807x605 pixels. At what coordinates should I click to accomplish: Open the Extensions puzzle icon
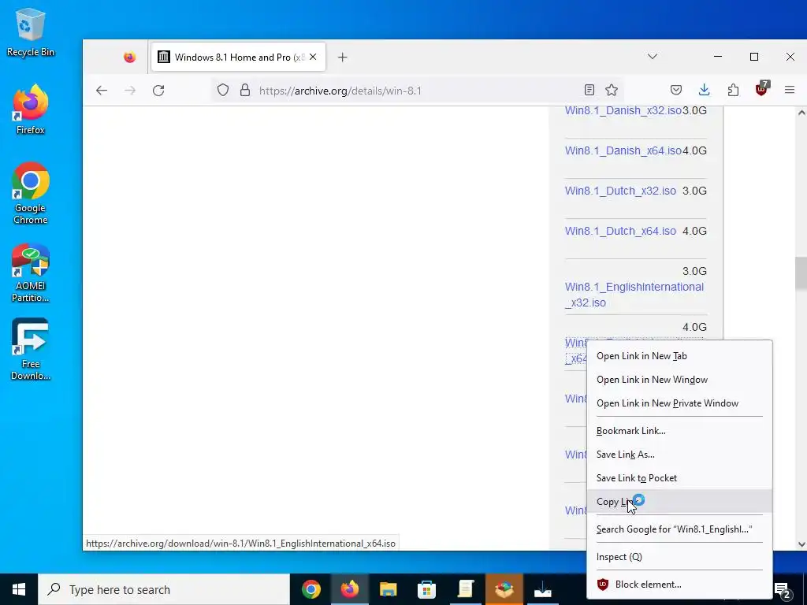tap(733, 91)
